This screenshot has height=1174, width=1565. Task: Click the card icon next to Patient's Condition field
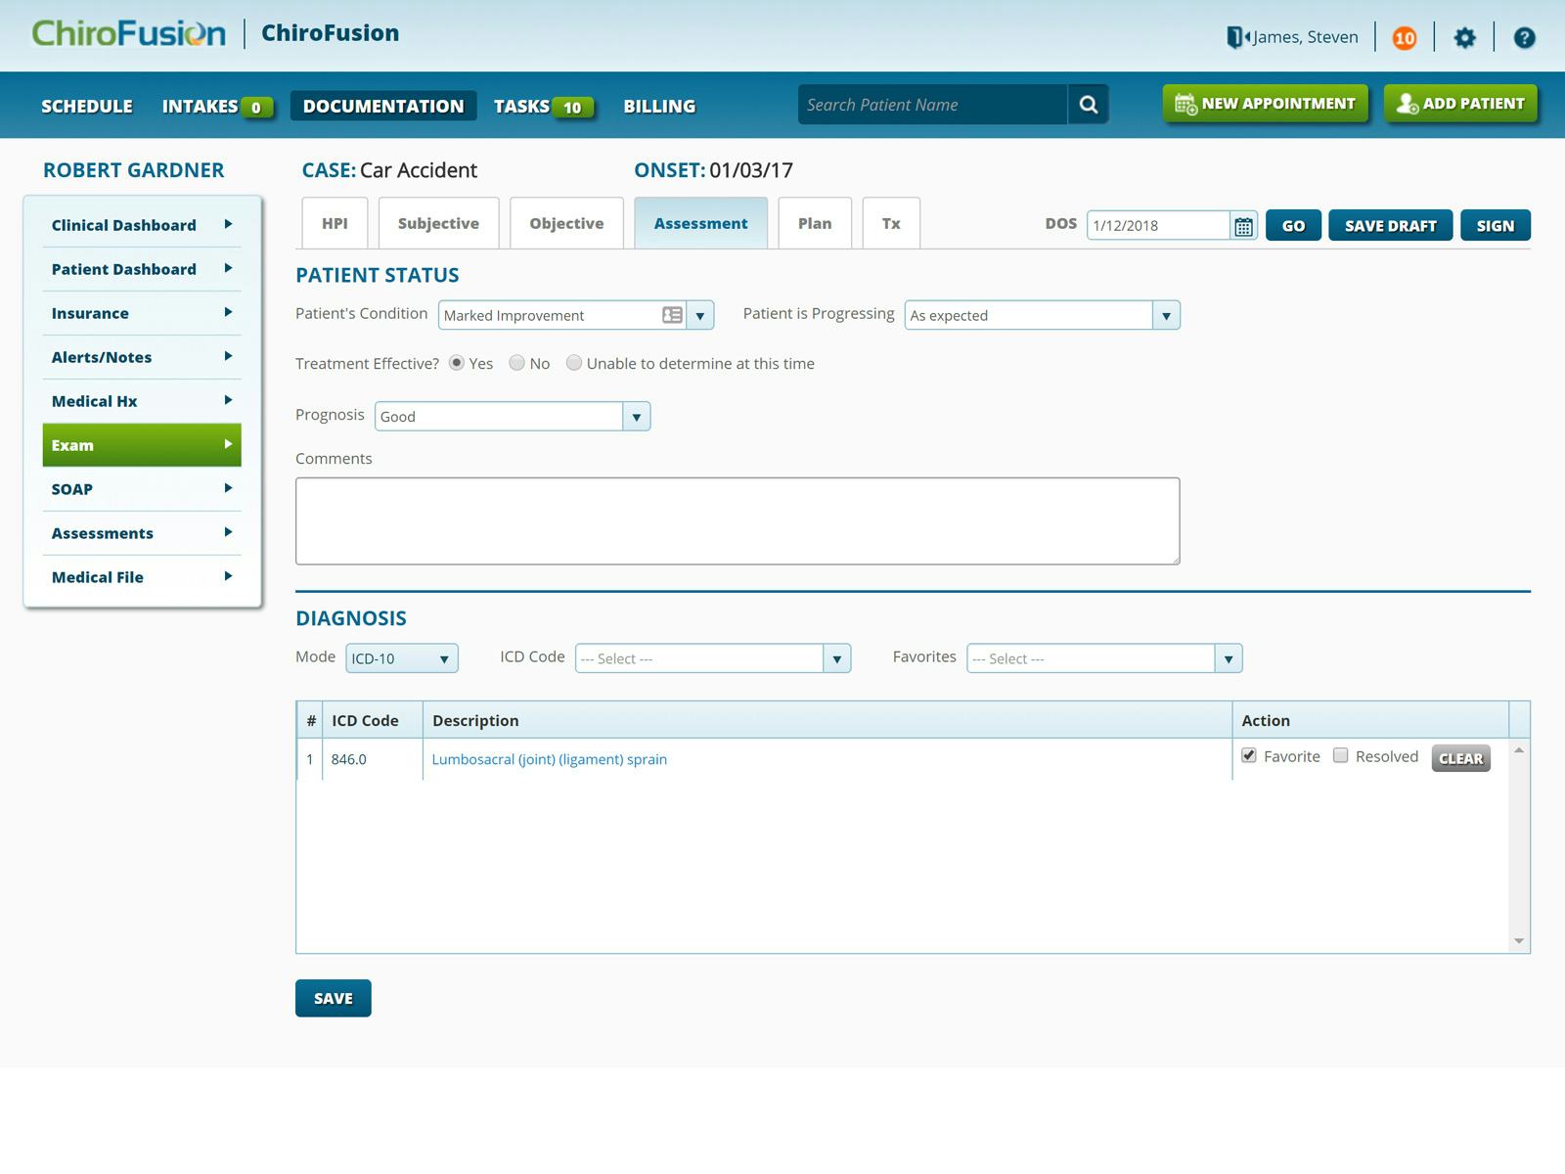click(x=672, y=315)
